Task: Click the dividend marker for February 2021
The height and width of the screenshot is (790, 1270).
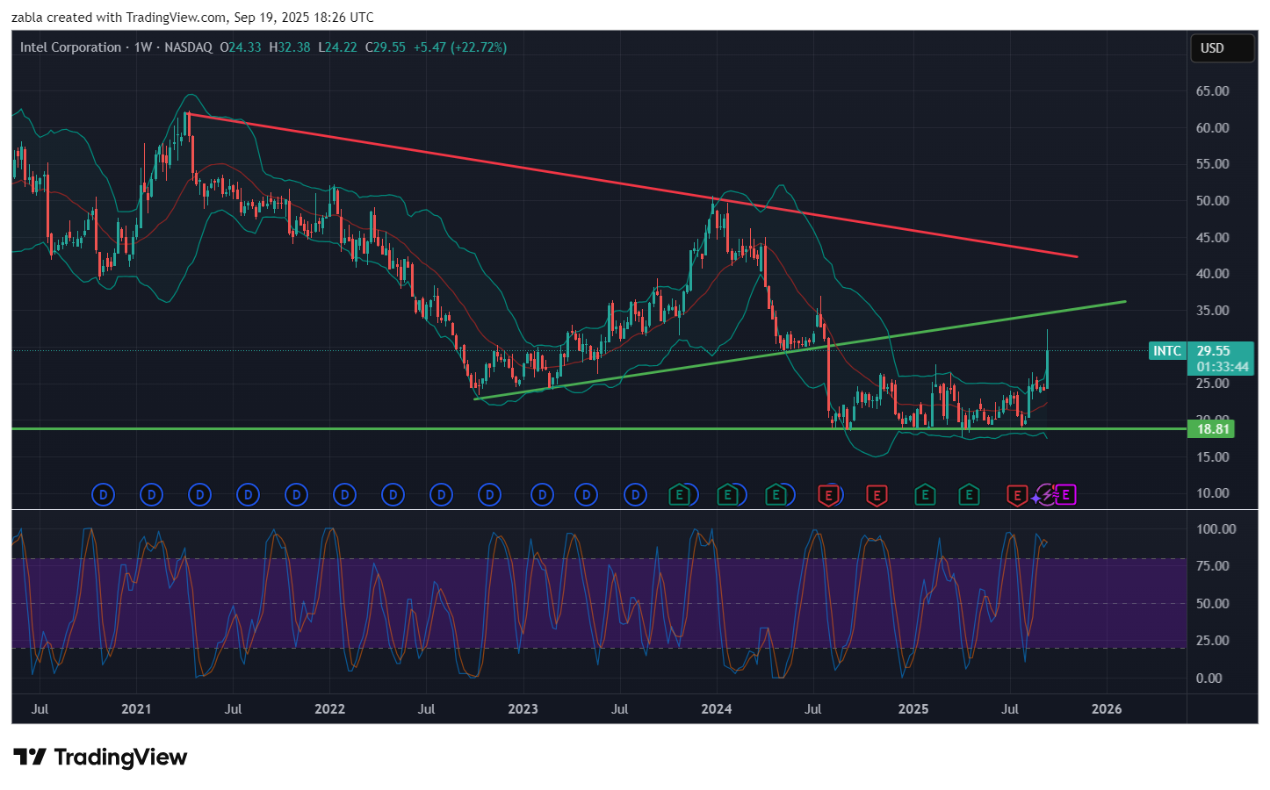Action: [152, 495]
